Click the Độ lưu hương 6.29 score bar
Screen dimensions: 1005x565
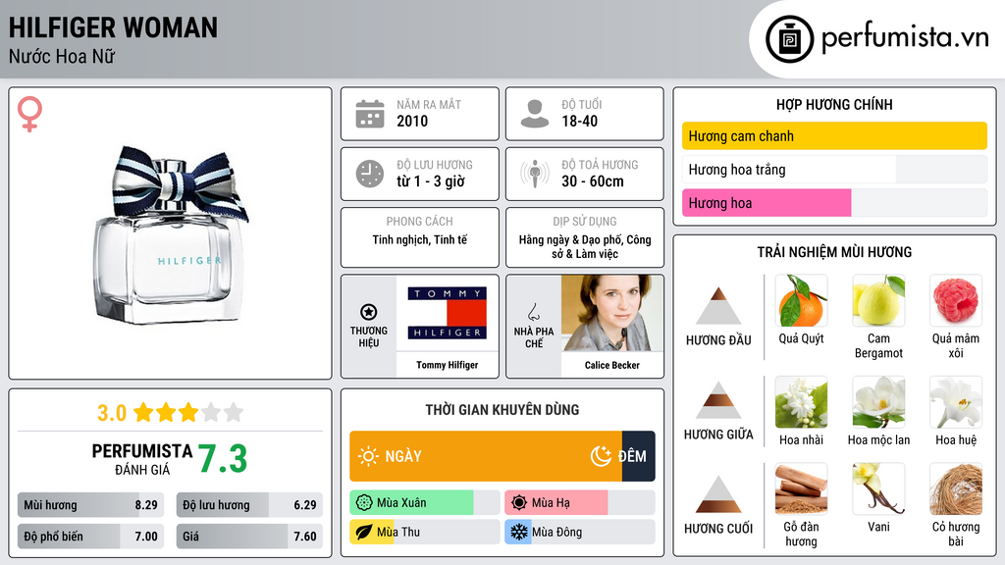coord(249,505)
